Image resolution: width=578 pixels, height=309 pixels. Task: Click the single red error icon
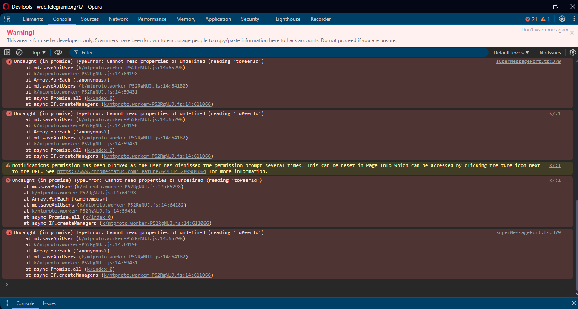tap(8, 180)
